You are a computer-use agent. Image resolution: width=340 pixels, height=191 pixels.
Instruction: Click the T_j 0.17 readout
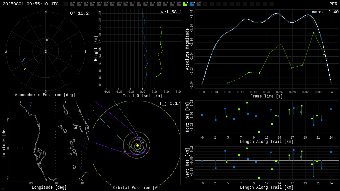(170, 103)
